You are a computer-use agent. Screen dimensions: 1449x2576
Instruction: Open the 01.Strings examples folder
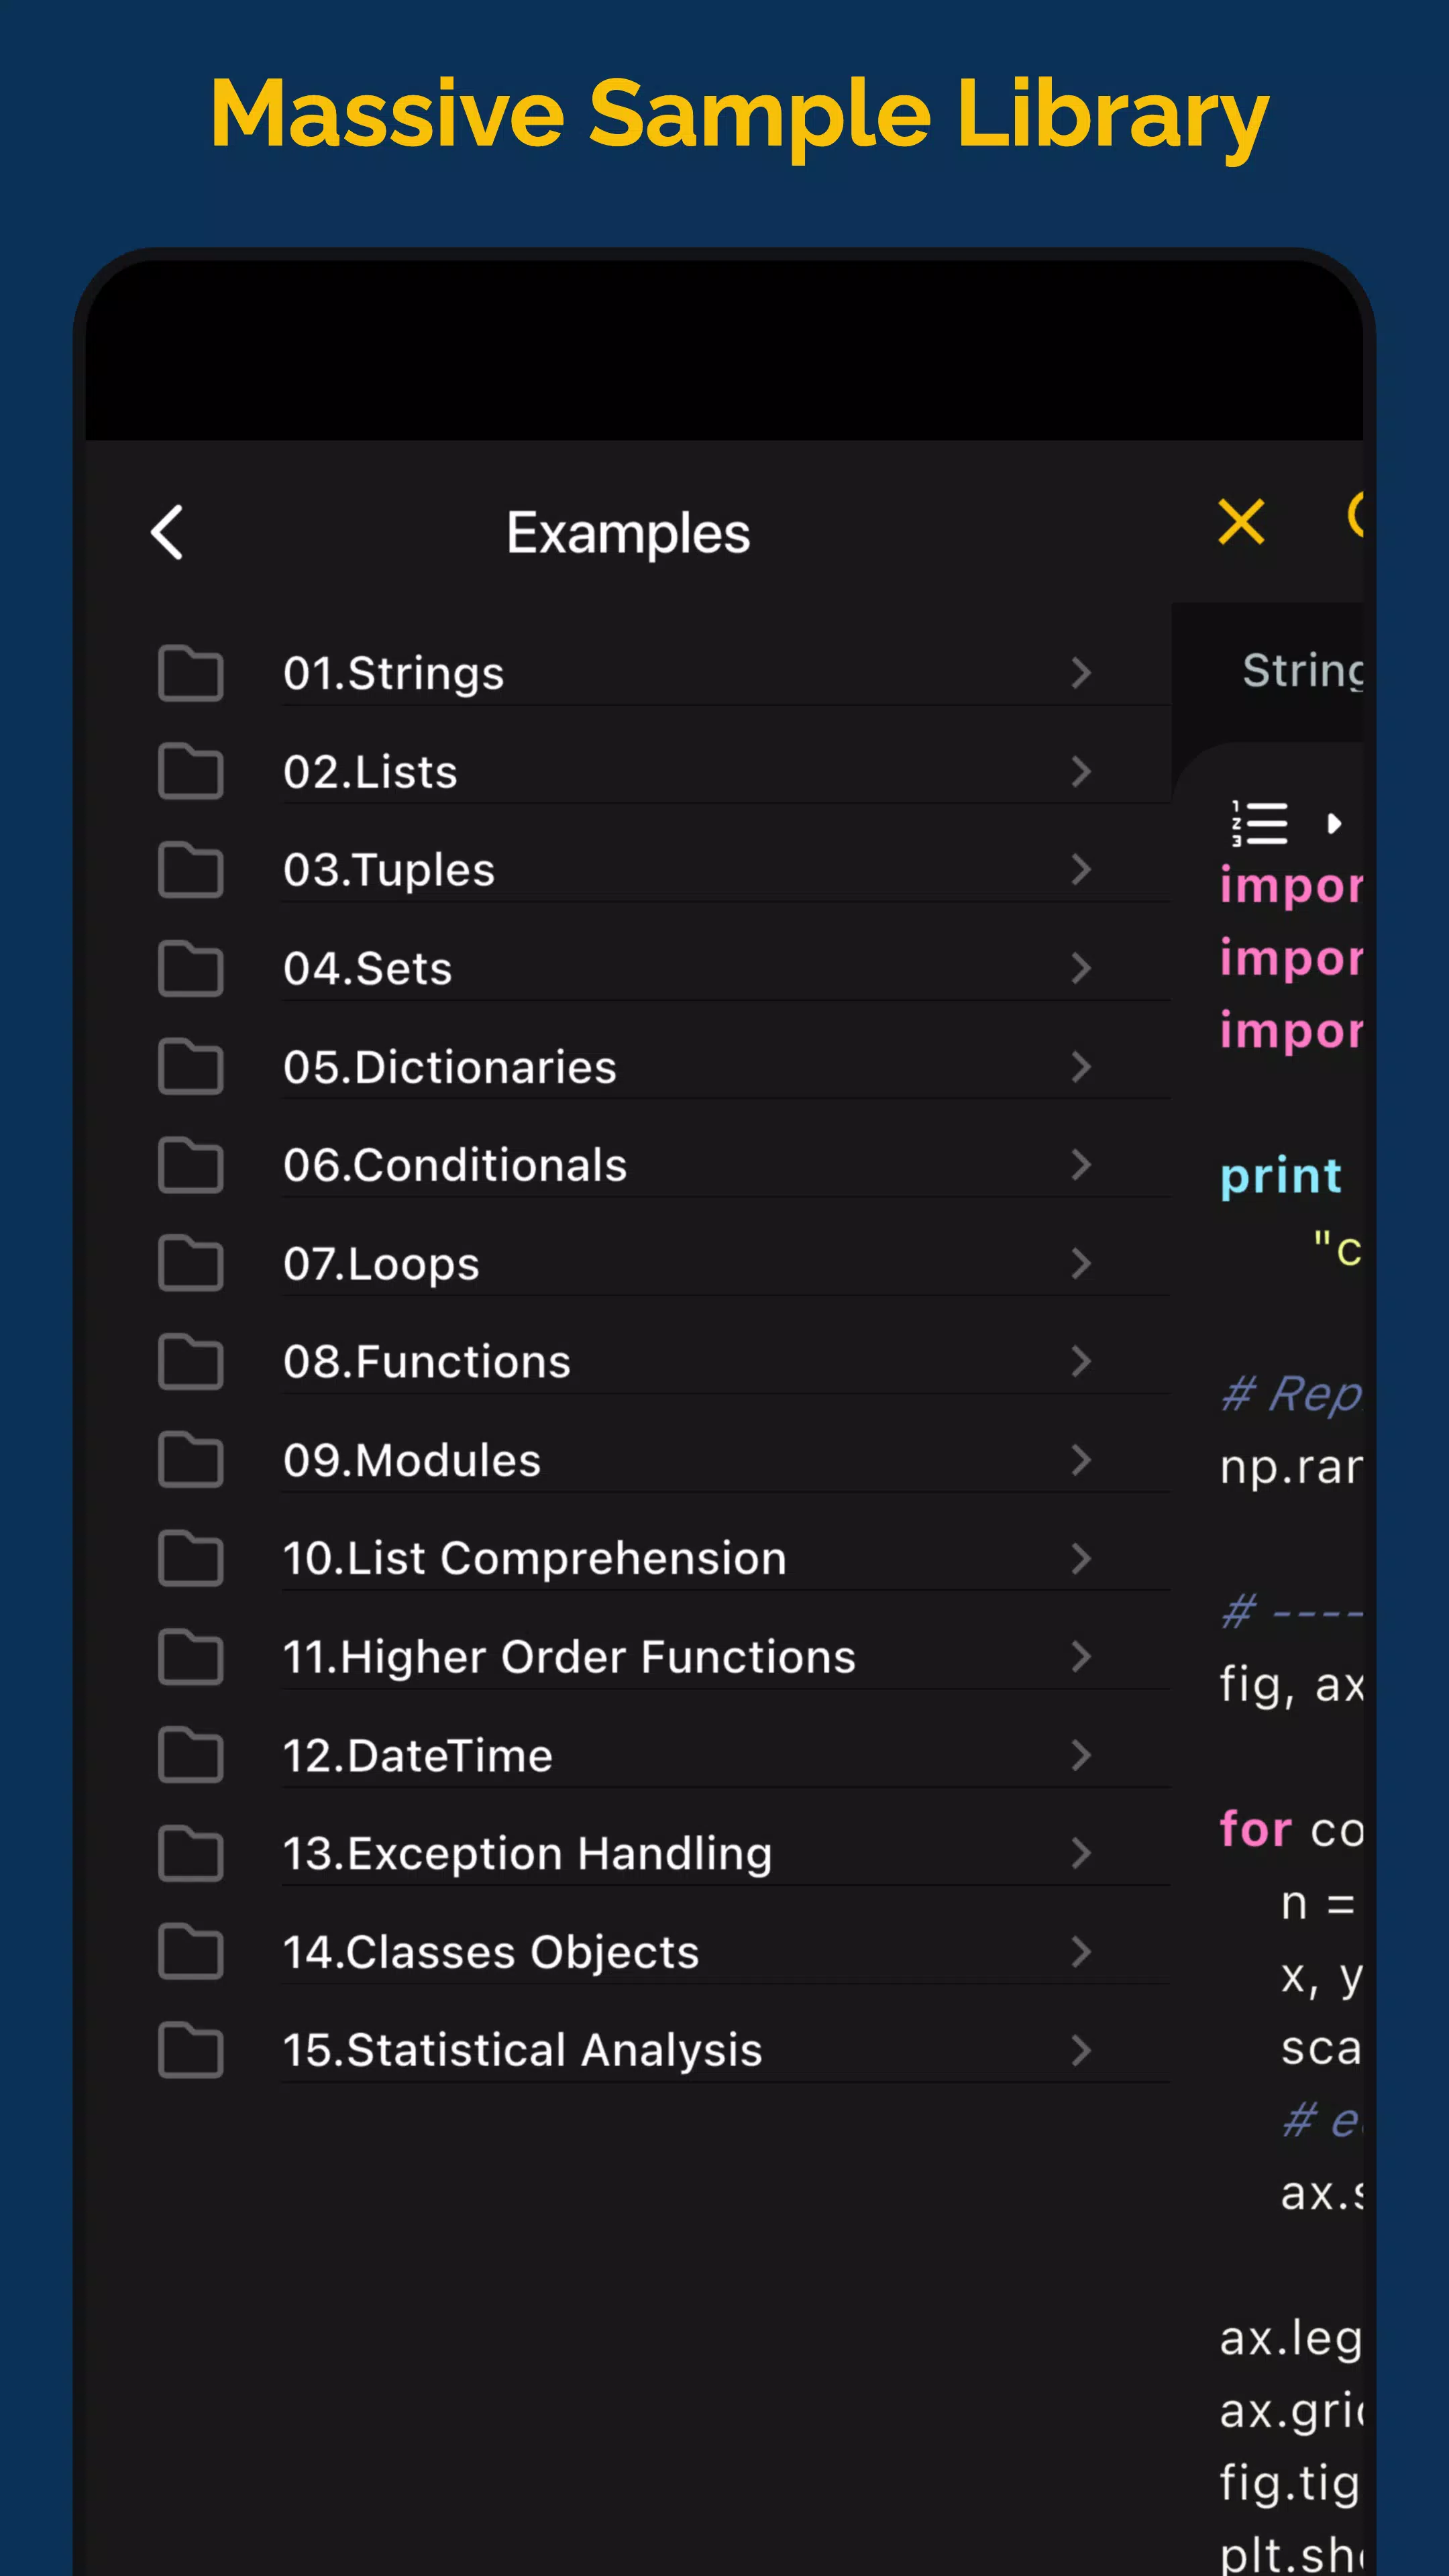coord(393,673)
